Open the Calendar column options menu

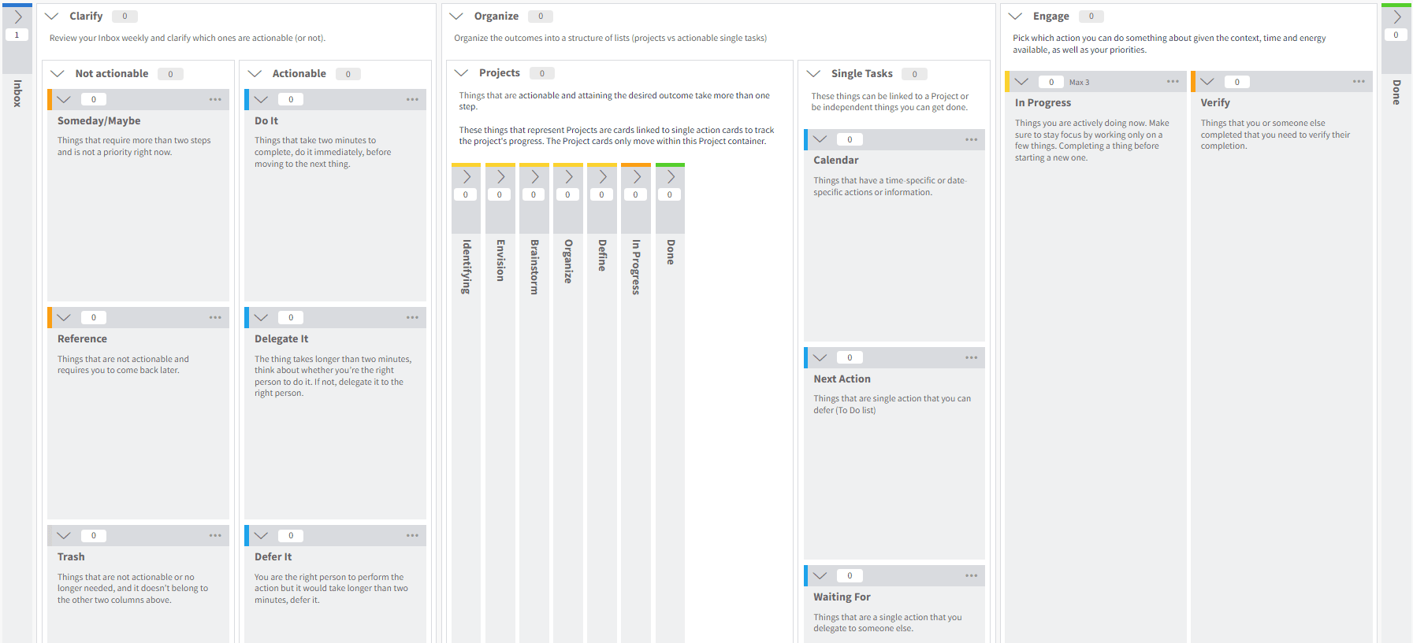tap(971, 139)
